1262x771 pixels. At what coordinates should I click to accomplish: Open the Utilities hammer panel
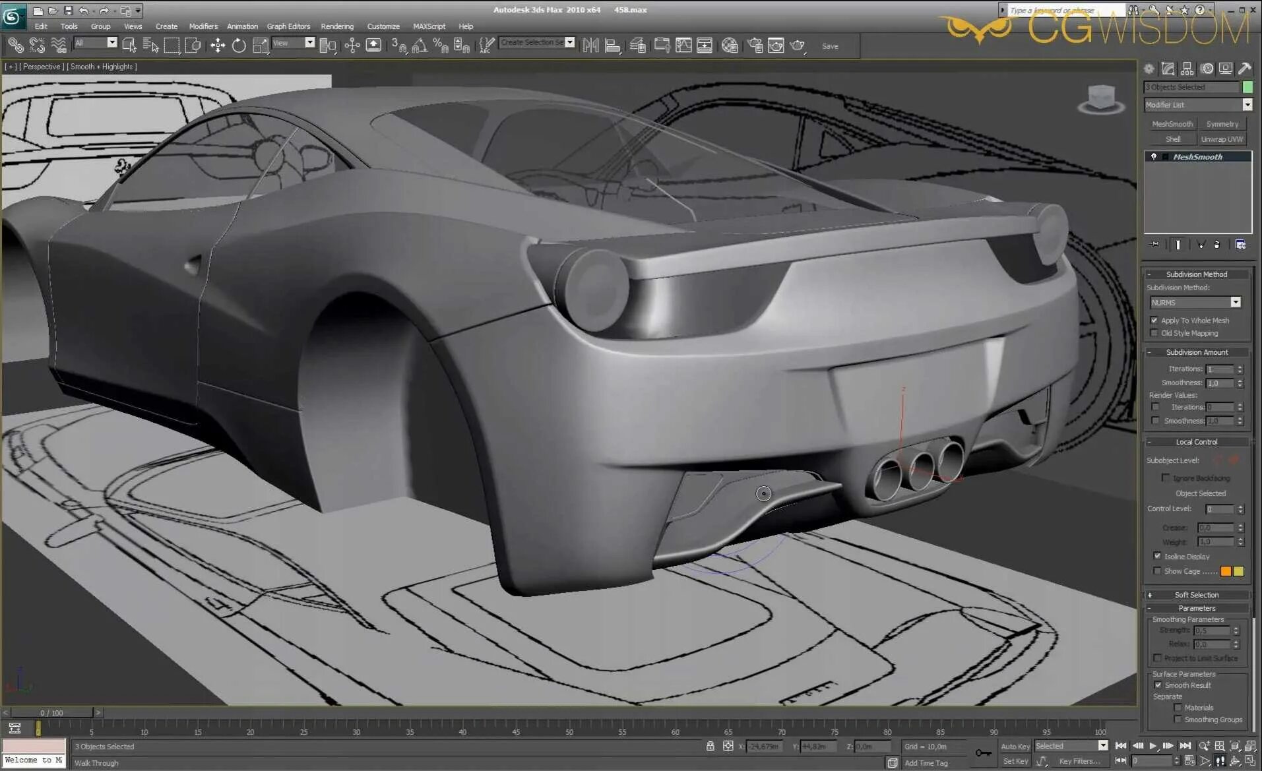(1245, 69)
